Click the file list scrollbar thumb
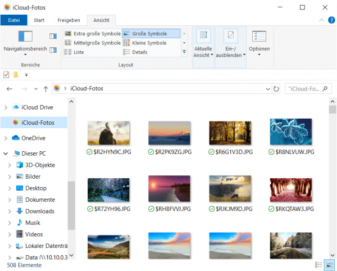 [333, 110]
